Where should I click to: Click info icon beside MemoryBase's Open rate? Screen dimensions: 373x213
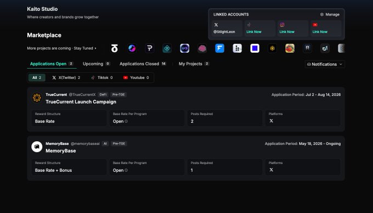click(126, 170)
